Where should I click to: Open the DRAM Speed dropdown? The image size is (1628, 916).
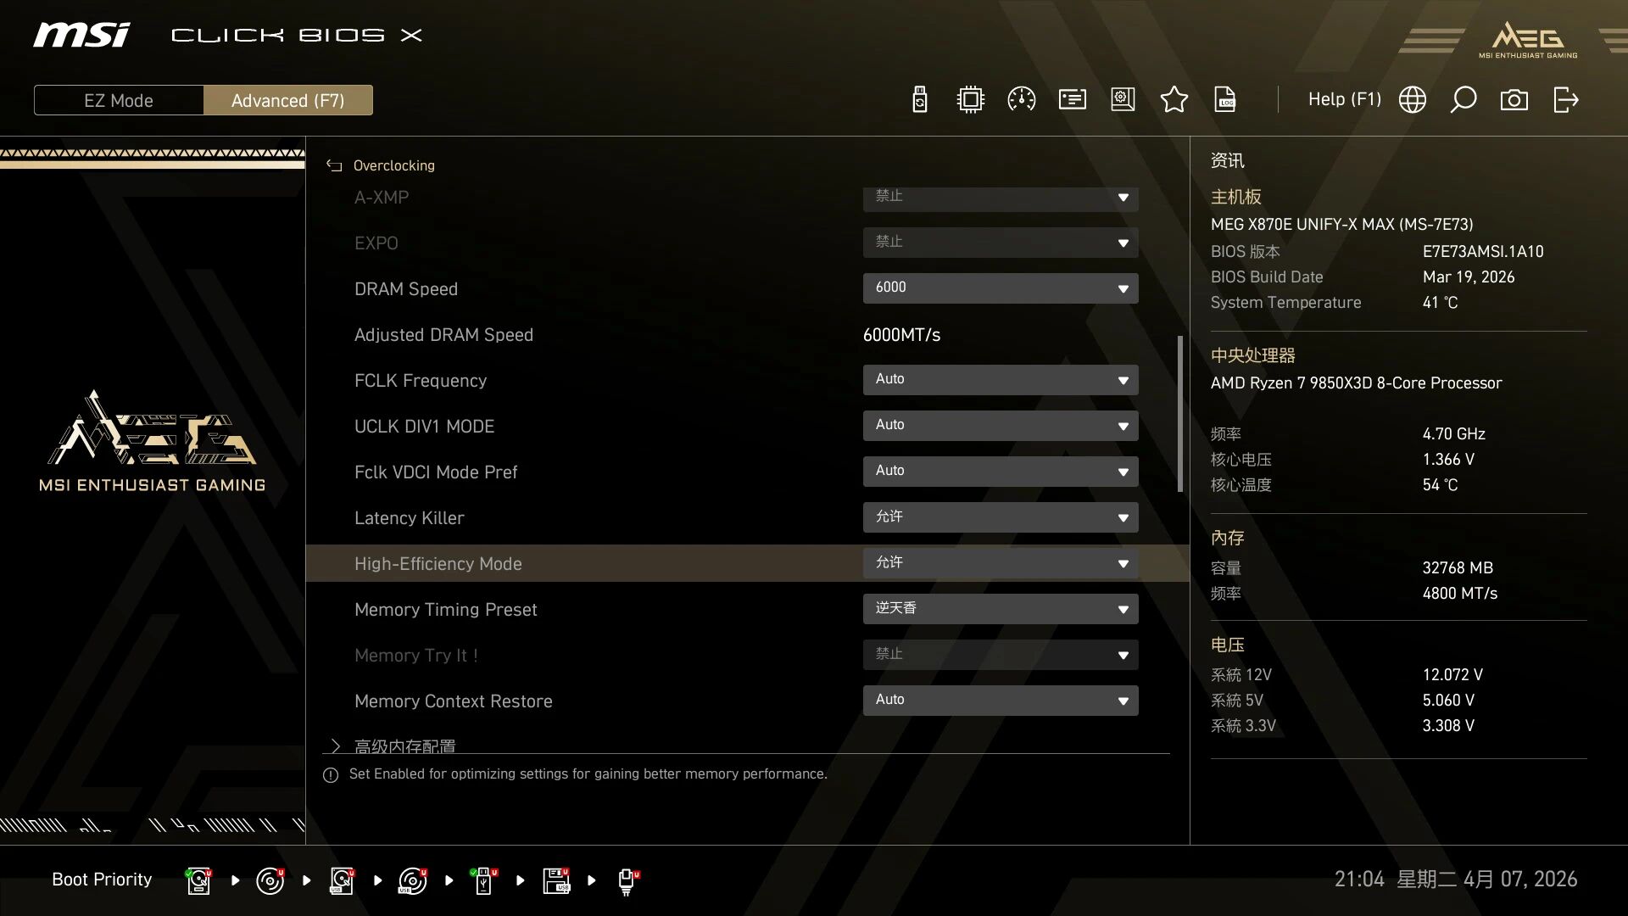coord(1000,288)
